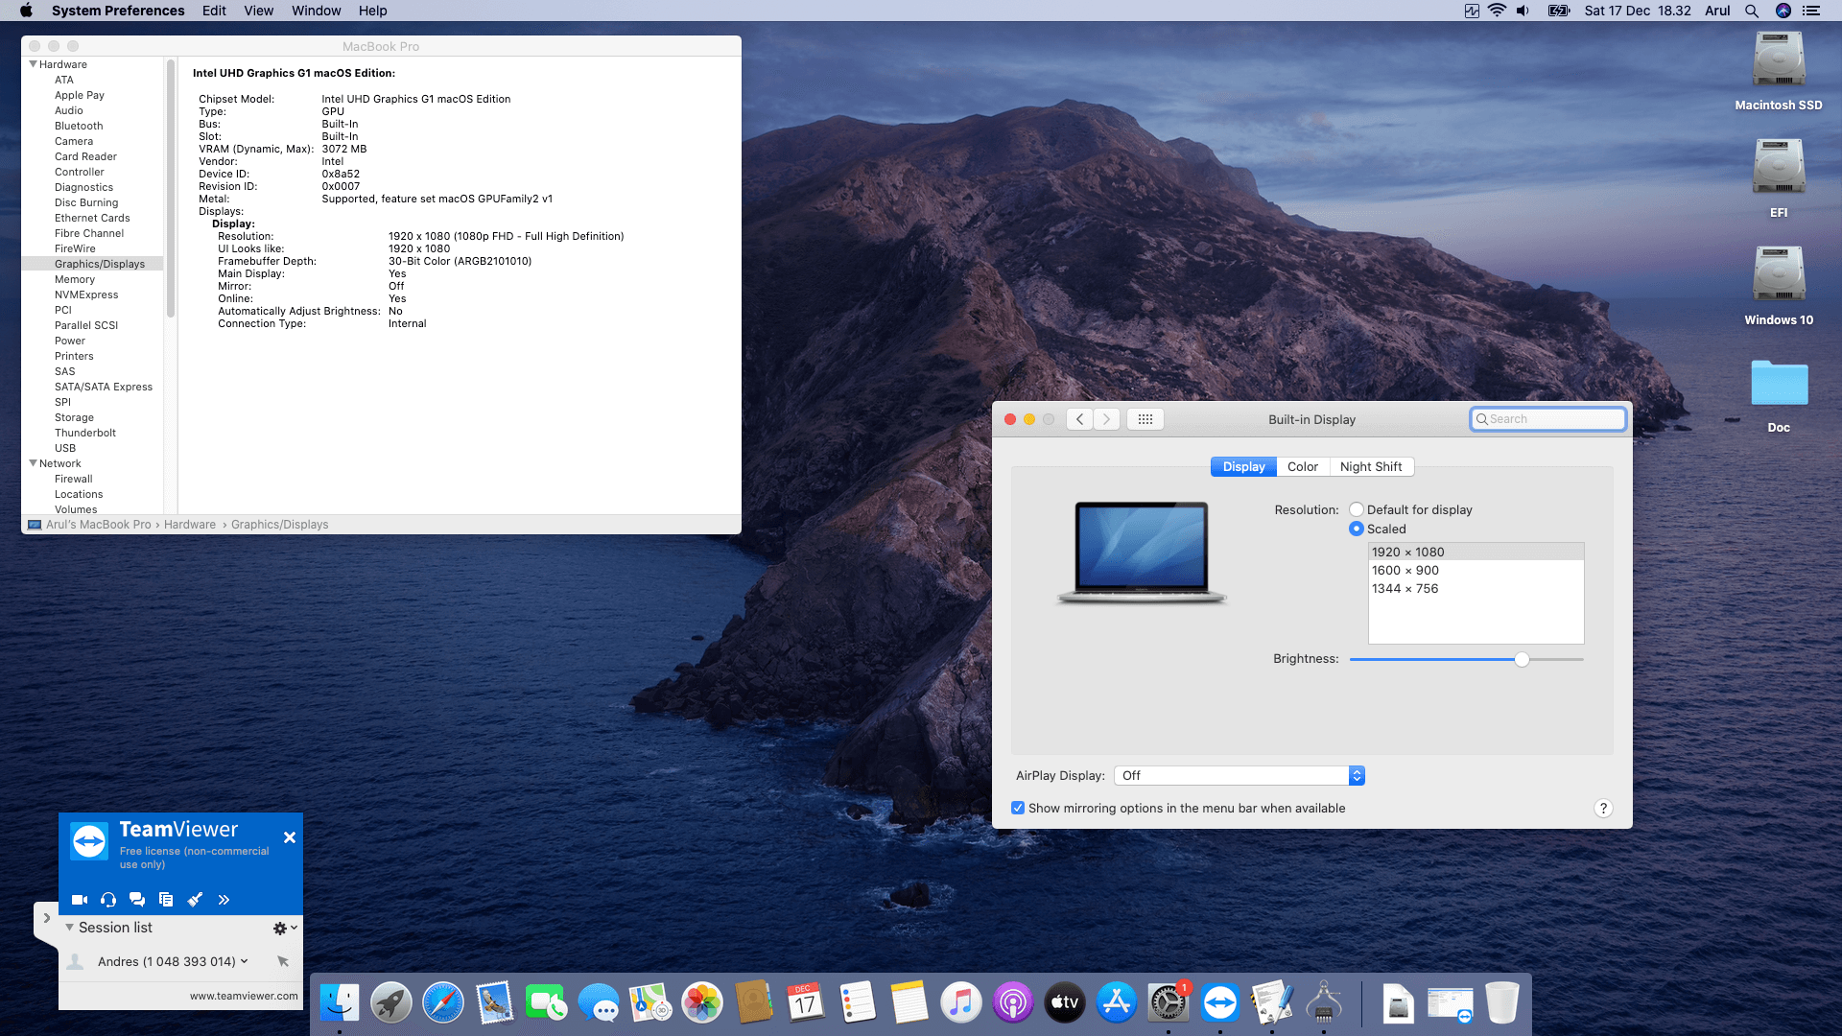Image resolution: width=1842 pixels, height=1036 pixels.
Task: Switch to the Night Shift tab
Action: click(1370, 467)
